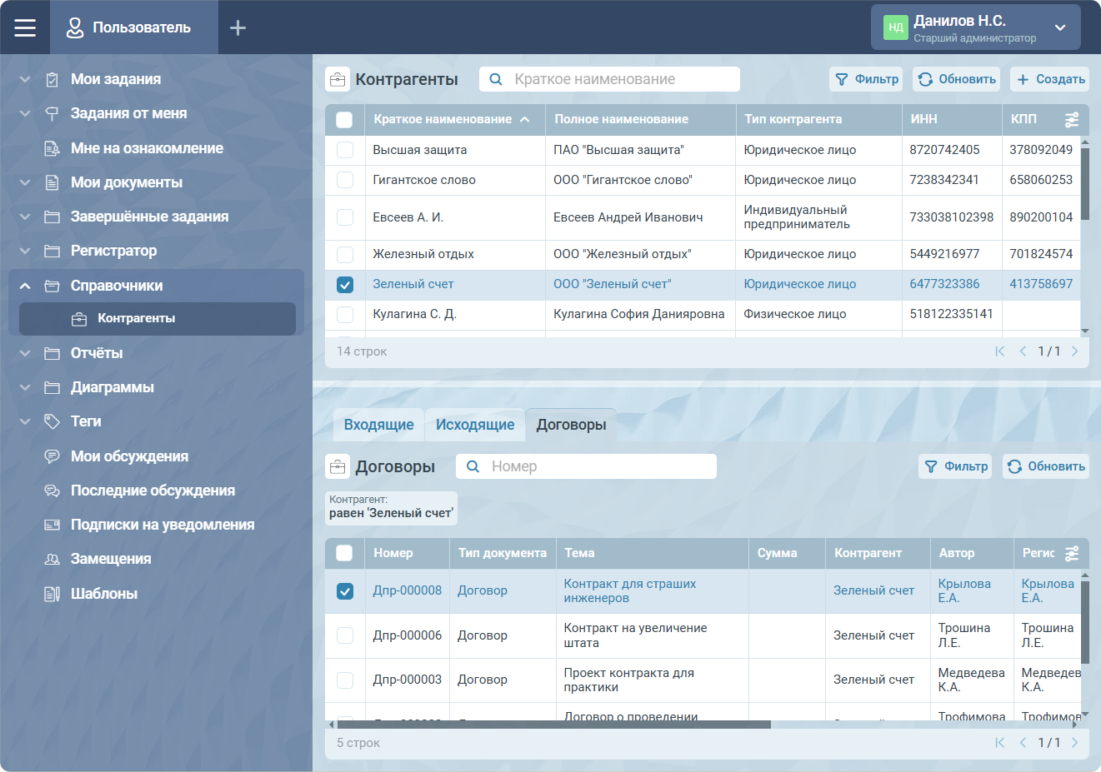
Task: Uncheck the Зеленый счет row checkbox
Action: click(344, 285)
